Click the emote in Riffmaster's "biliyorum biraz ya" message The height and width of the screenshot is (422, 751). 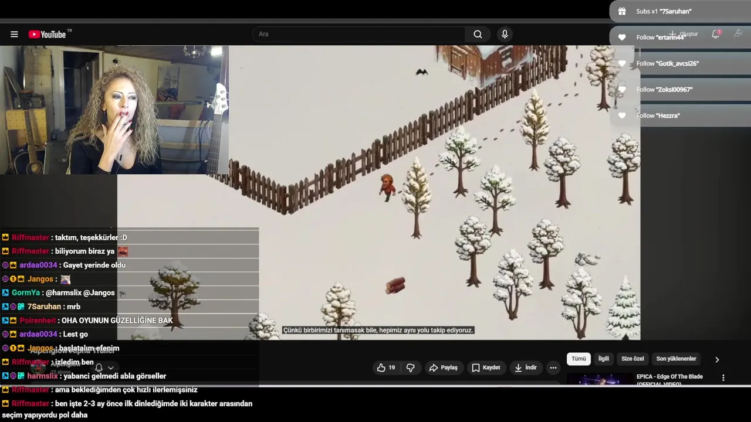123,251
